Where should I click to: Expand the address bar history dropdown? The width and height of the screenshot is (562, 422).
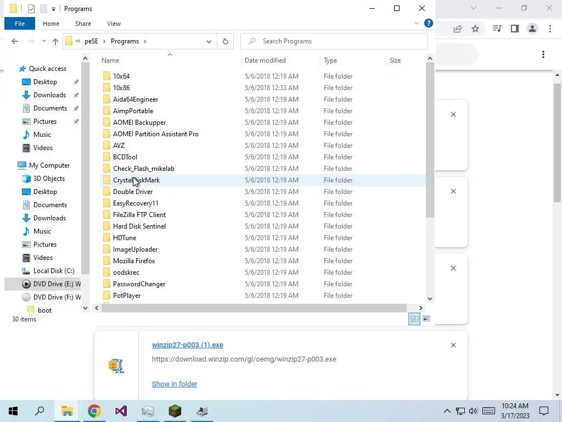tap(209, 42)
